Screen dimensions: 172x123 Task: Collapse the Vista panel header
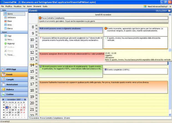tap(14, 10)
